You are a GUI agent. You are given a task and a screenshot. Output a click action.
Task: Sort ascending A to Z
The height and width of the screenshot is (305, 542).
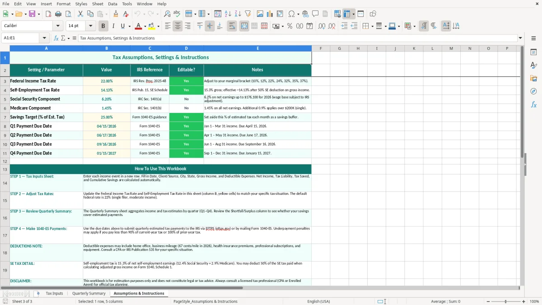(x=228, y=14)
